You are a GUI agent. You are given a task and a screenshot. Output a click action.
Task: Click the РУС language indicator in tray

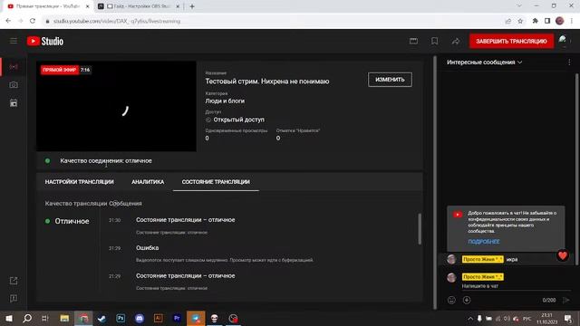(527, 319)
